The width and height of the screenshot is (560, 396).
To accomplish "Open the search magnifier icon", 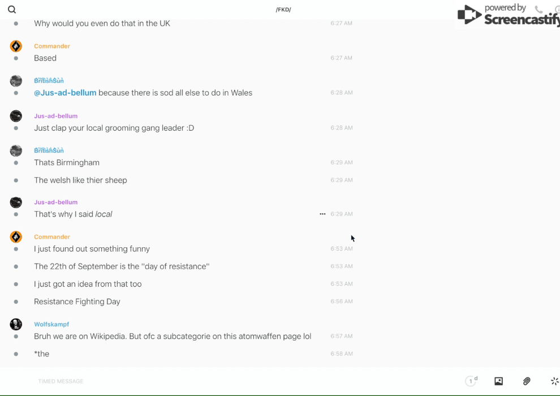I will click(12, 10).
